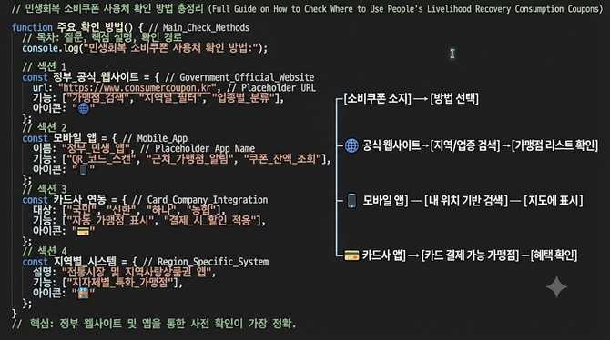
Task: Click the credit card icon beside 카드사 앱
Action: (351, 255)
